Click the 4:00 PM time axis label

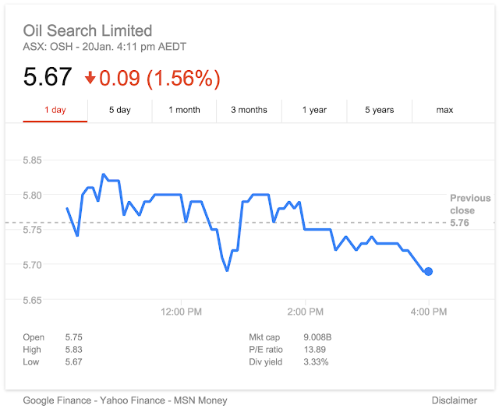(429, 312)
